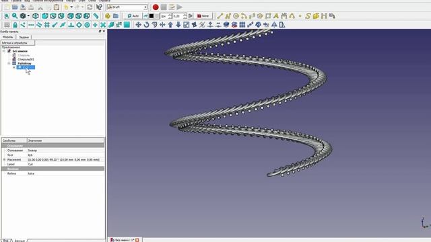Toggle snap parallel lines icon
431x242 pixels.
pyautogui.click(x=39, y=25)
